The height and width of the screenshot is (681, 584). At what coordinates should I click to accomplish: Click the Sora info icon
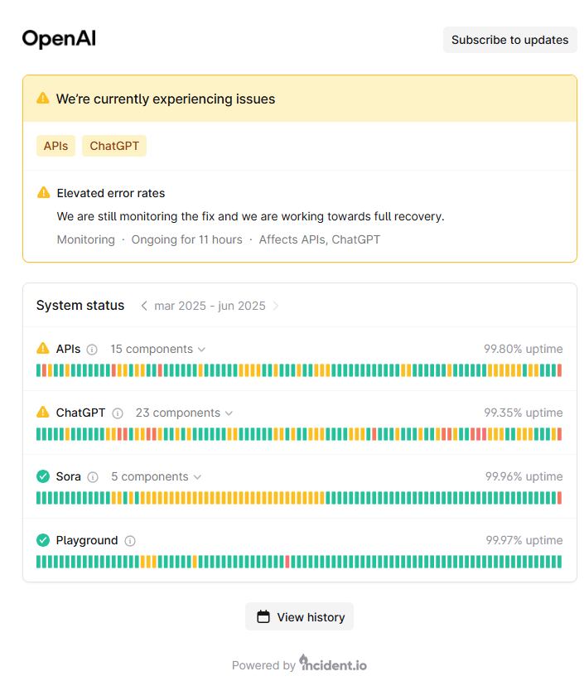coord(93,477)
